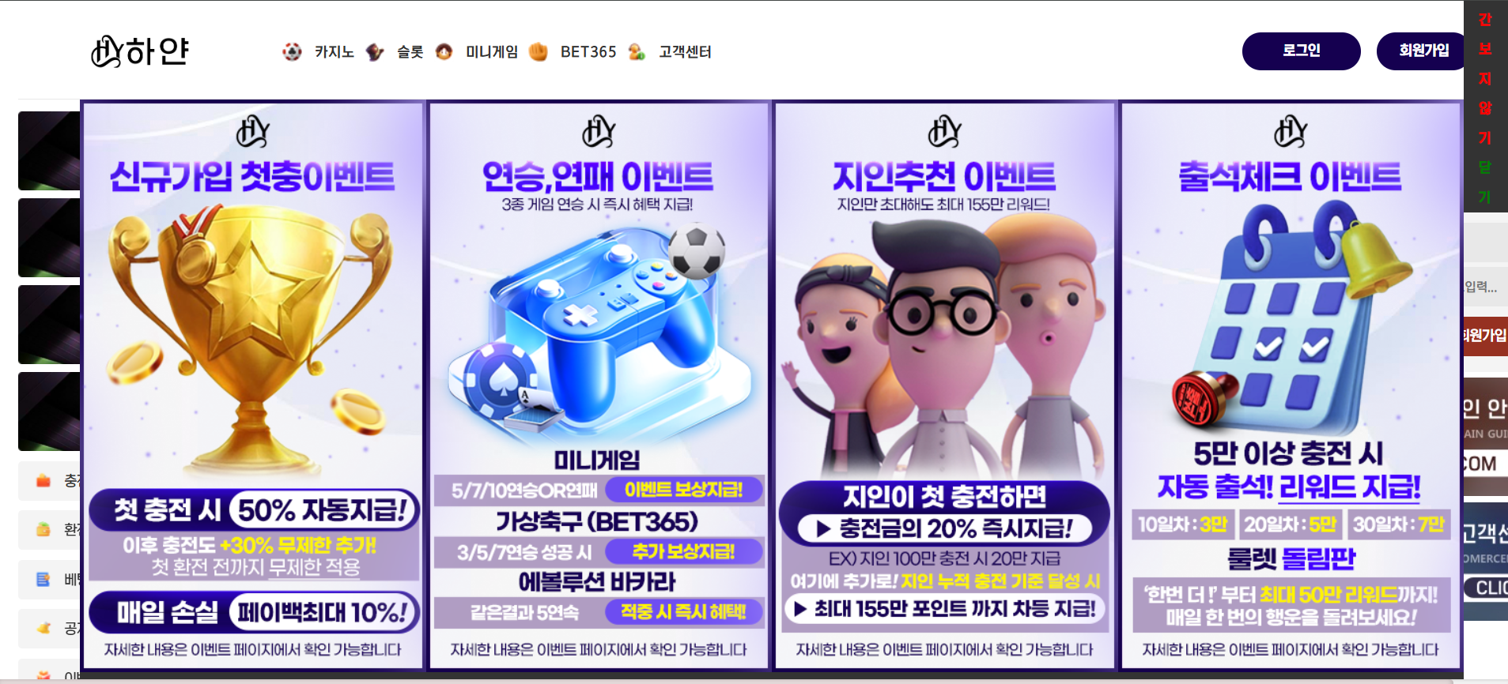
Task: Click the dark blue 회원가입 header button
Action: point(1421,51)
